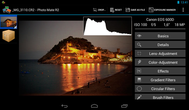Viewport: 189px width, 110px height.
Task: Select the night castle photo thumbnail
Action: click(9, 22)
